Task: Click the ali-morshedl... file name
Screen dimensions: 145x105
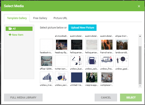Action: [x=61, y=36]
